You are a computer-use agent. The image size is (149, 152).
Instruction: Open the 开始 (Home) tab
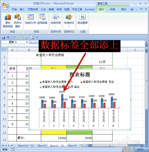click(14, 10)
